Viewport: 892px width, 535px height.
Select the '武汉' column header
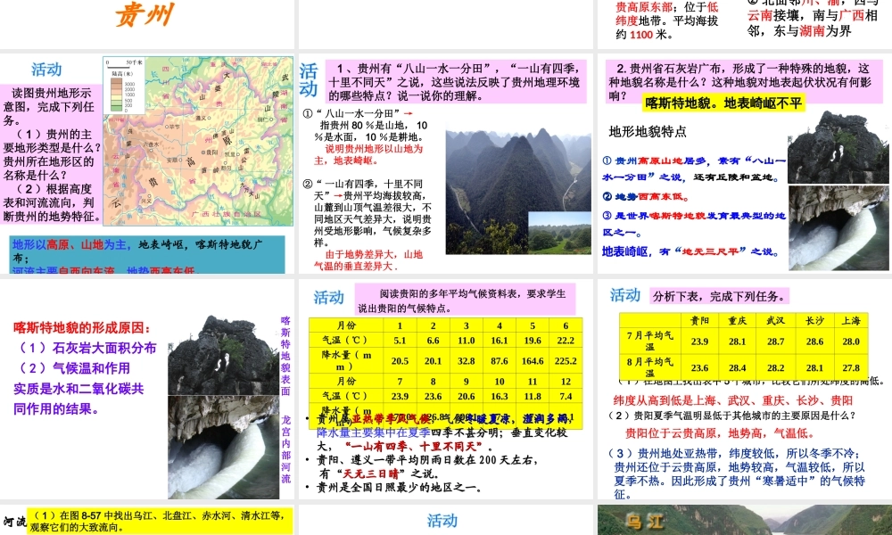coord(775,321)
